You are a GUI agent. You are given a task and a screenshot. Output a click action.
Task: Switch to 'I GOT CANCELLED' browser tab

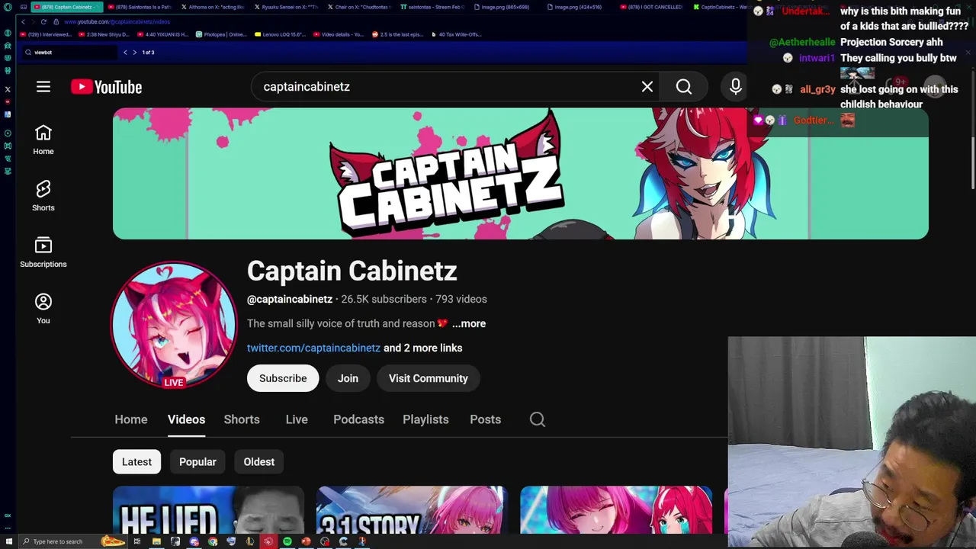(652, 7)
